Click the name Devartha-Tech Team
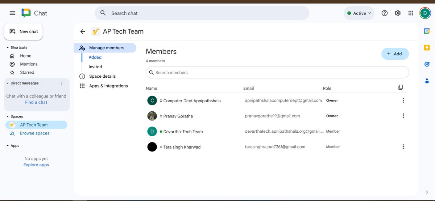The width and height of the screenshot is (435, 201). [x=183, y=132]
